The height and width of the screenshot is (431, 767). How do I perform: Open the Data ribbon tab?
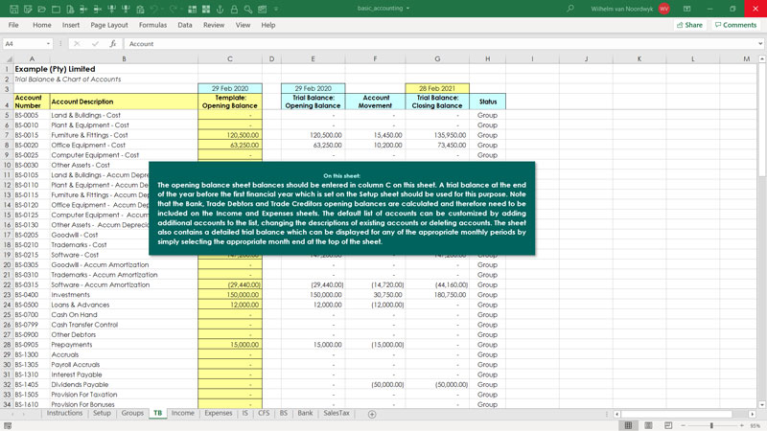click(x=185, y=25)
